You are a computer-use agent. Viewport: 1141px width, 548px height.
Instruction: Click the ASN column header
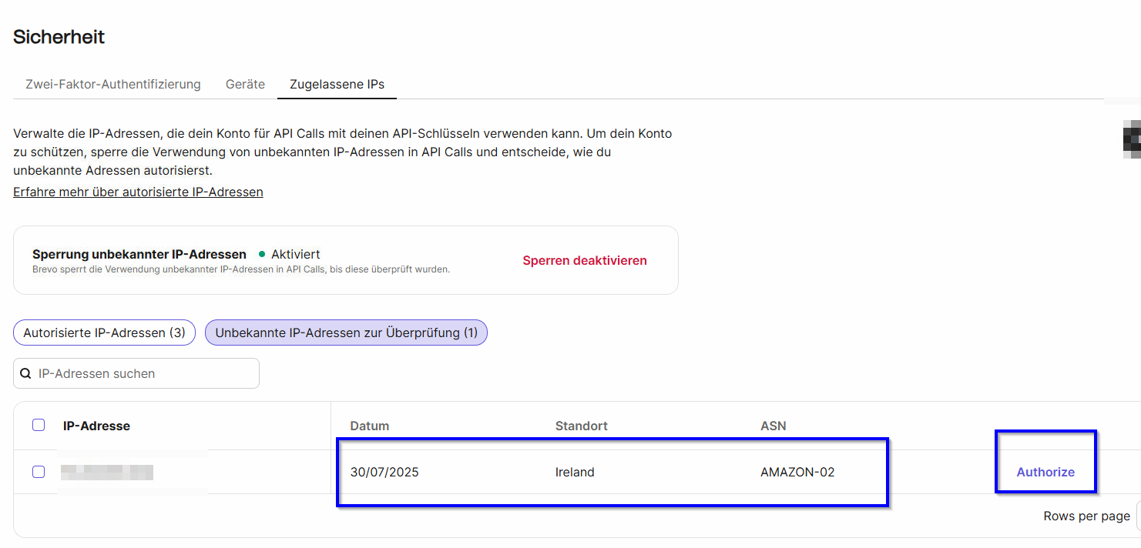(773, 426)
